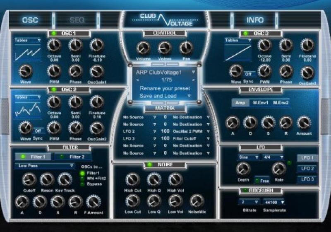
Task: Select the M.Env2 envelope tab
Action: point(281,103)
